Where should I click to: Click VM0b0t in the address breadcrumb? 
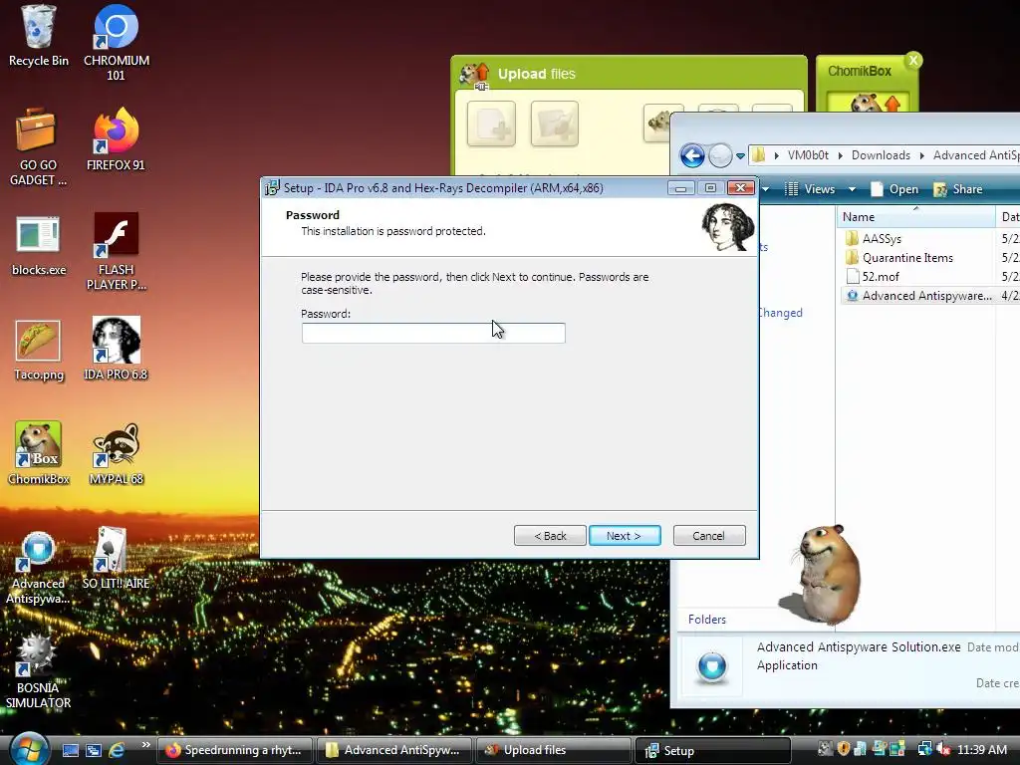(808, 155)
